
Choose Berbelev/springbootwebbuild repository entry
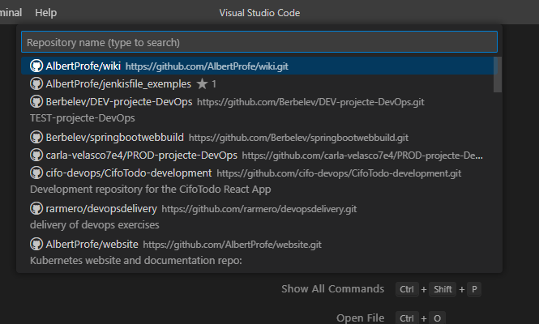pyautogui.click(x=114, y=137)
